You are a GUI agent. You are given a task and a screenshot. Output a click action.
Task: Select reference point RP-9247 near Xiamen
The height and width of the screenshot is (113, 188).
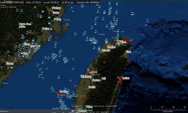(x=6, y=83)
